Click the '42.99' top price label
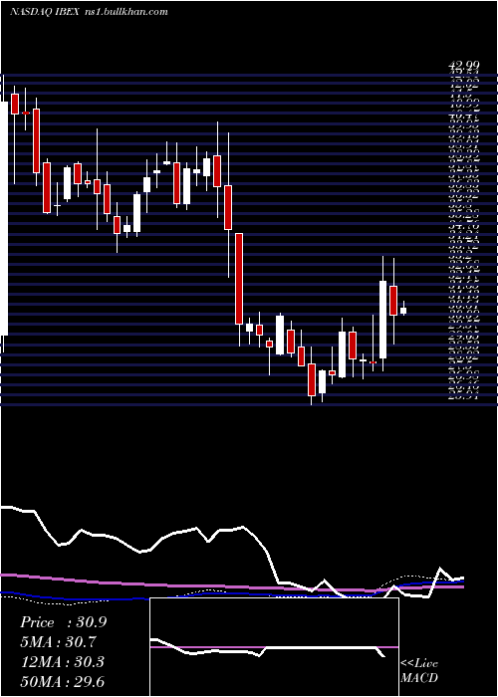 pyautogui.click(x=464, y=67)
